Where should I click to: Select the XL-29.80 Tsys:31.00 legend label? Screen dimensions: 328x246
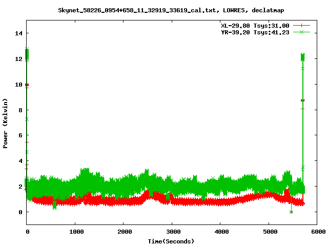[255, 26]
